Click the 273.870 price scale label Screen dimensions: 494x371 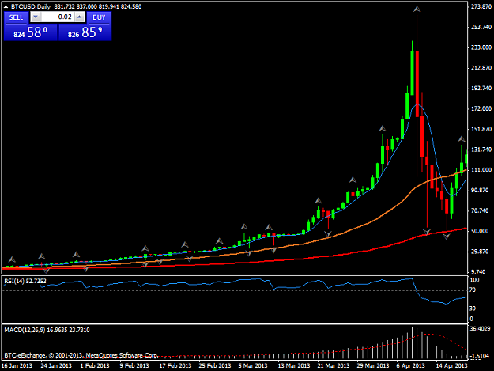481,6
